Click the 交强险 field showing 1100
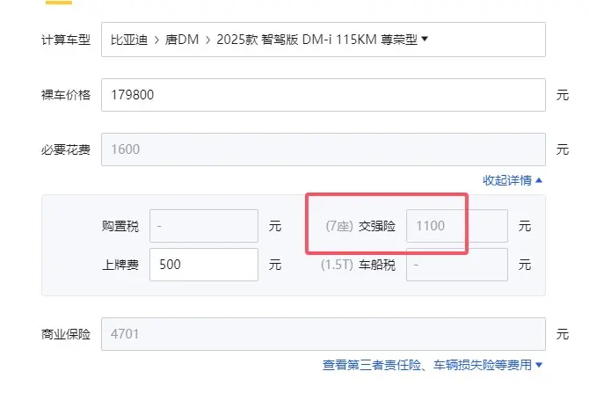This screenshot has width=589, height=393. click(457, 226)
